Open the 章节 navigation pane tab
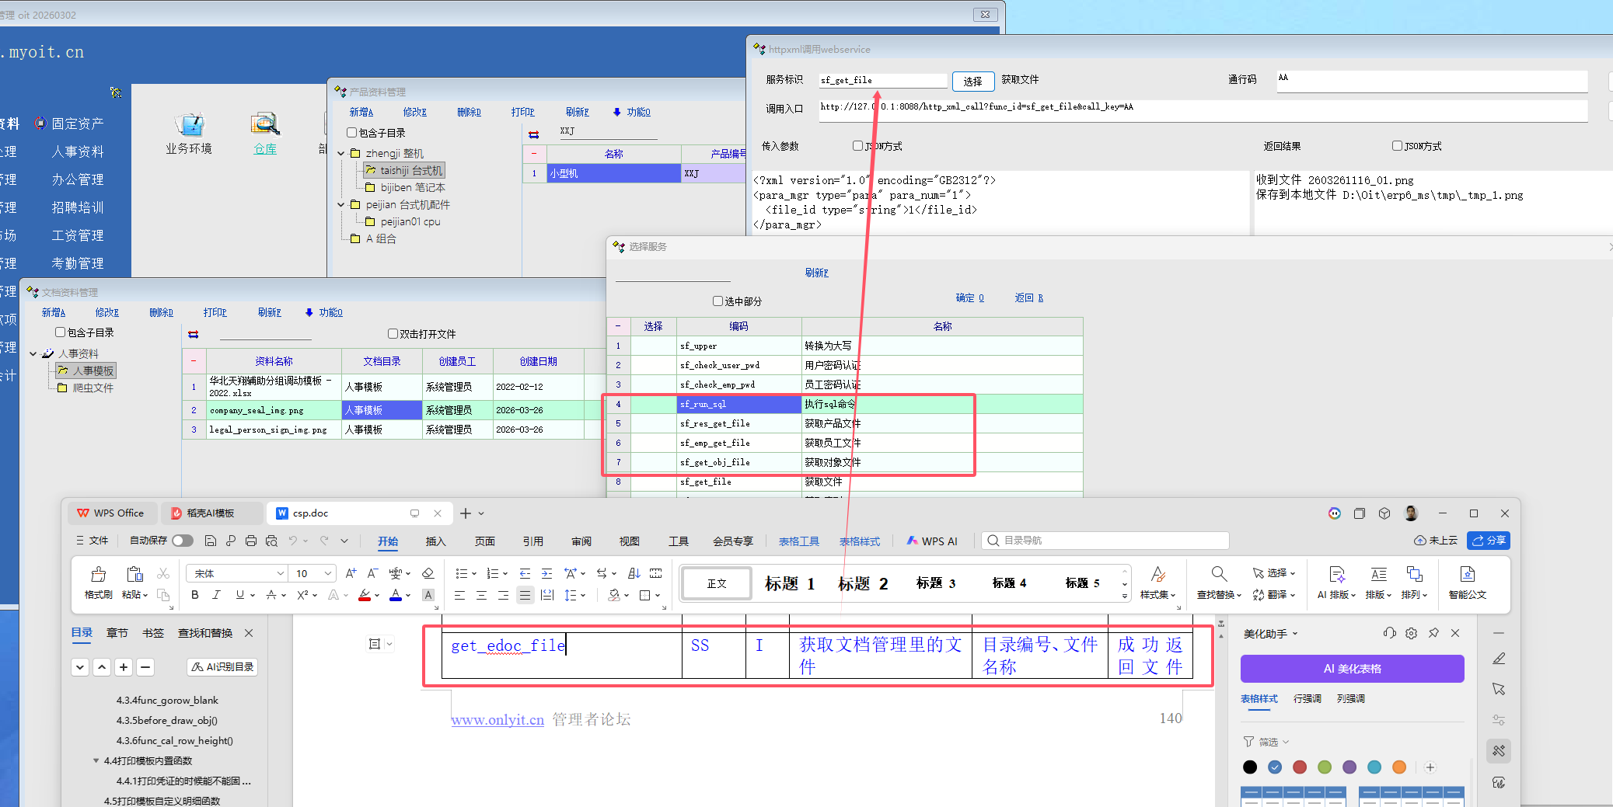 coord(117,633)
